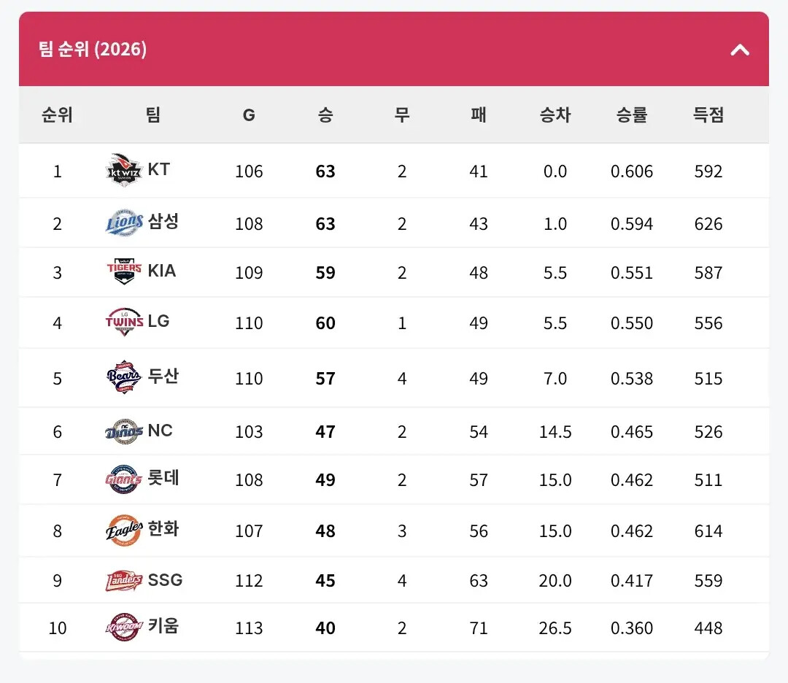Open the 키움 team name link
This screenshot has width=788, height=683.
pos(163,626)
